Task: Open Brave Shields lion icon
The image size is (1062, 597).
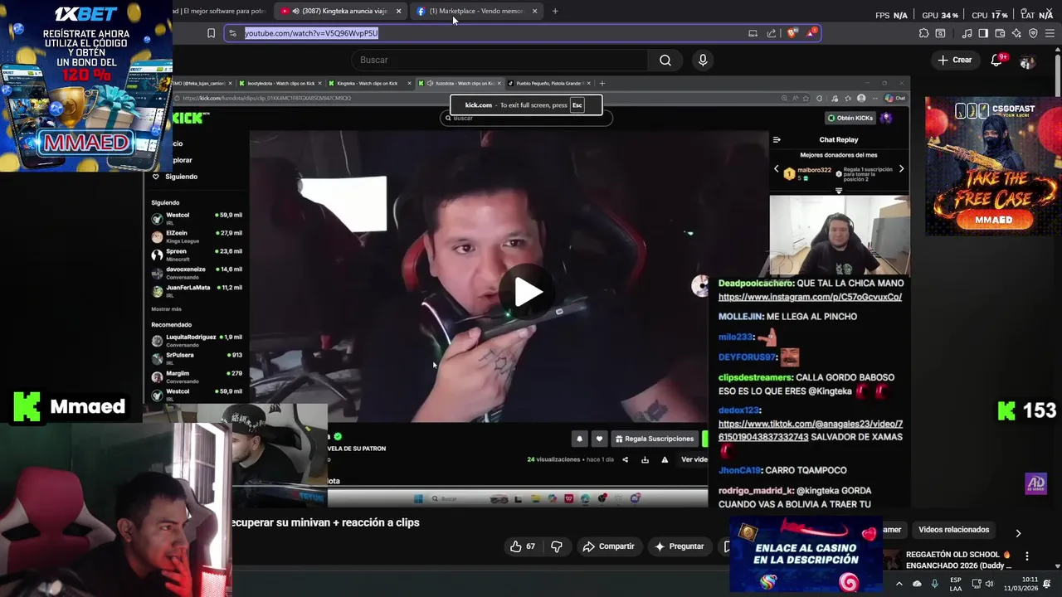Action: pos(792,33)
